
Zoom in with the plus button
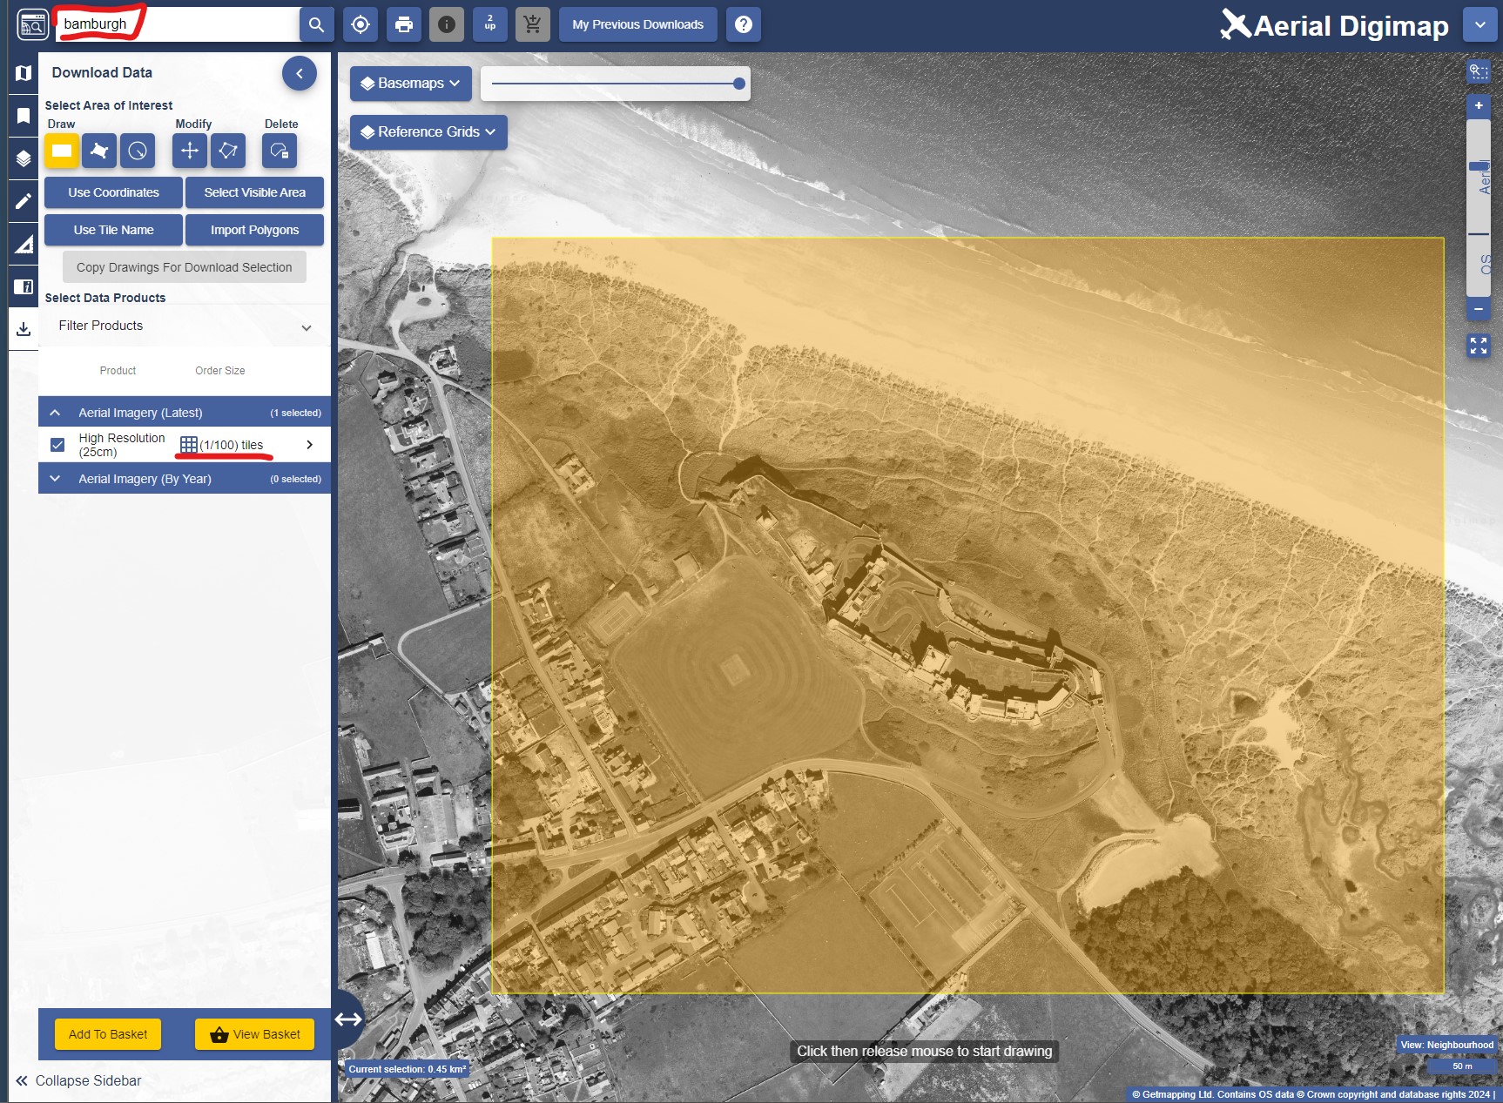(1479, 105)
